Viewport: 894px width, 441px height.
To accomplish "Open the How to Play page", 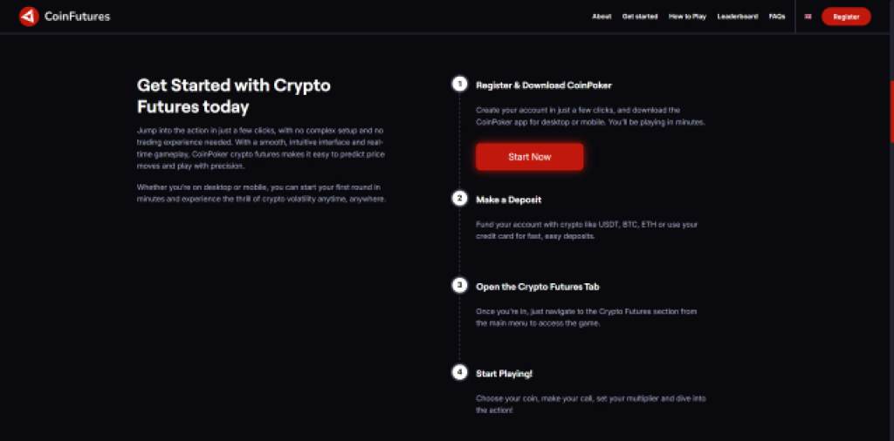I will coord(687,17).
